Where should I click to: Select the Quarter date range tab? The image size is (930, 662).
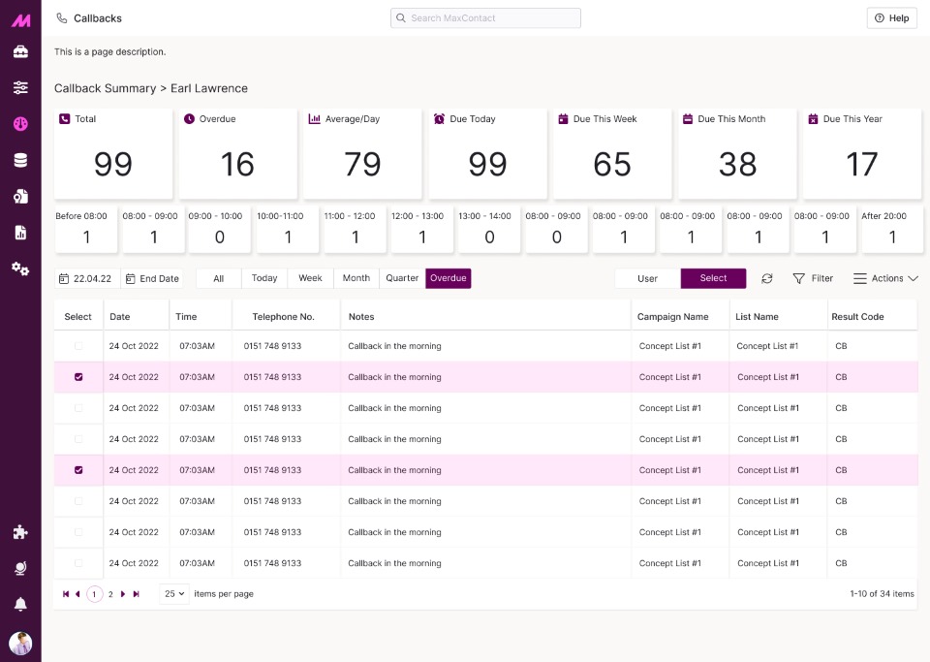coord(402,278)
